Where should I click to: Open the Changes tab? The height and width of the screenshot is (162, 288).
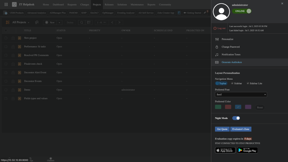85,4
